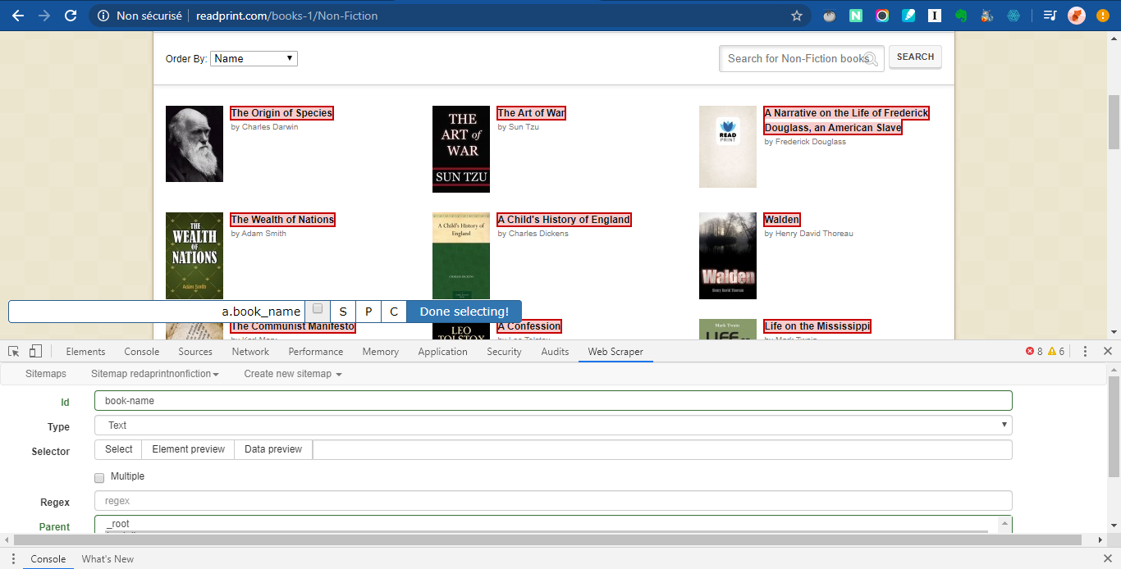The width and height of the screenshot is (1121, 569).
Task: Click the Done selecting! button
Action: (464, 312)
